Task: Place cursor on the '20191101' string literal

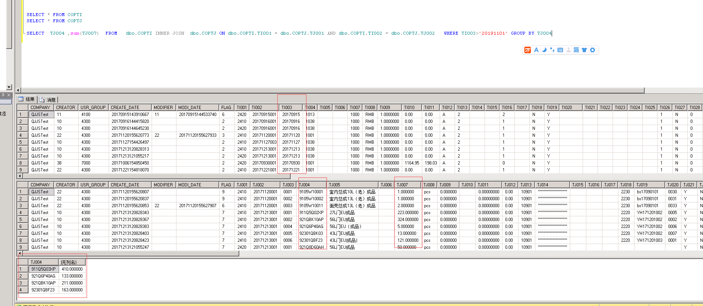Action: pos(493,33)
